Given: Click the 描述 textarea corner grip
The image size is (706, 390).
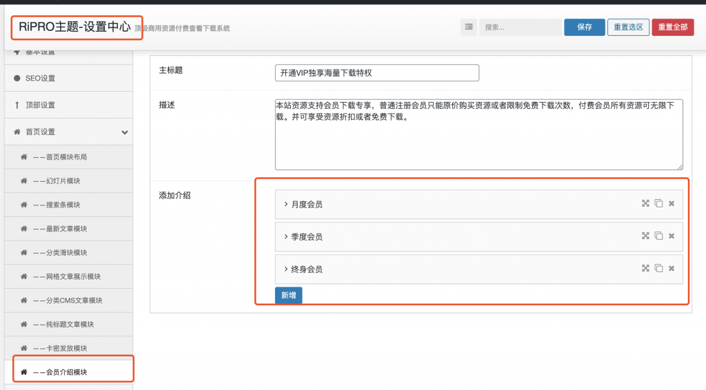Looking at the screenshot, I should [680, 167].
